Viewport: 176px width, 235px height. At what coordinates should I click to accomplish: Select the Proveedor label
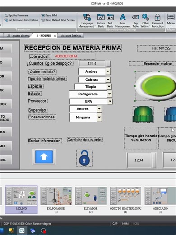coord(37,101)
